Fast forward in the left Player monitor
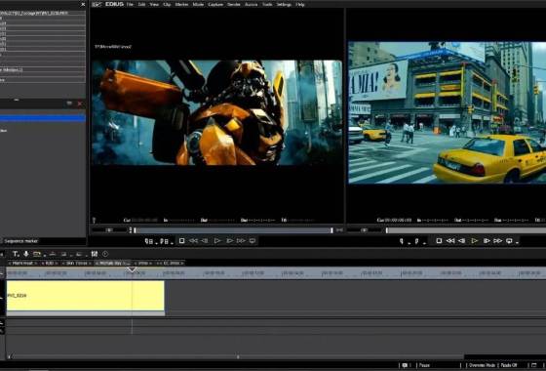Screen dimensions: 546x371 pyautogui.click(x=241, y=241)
